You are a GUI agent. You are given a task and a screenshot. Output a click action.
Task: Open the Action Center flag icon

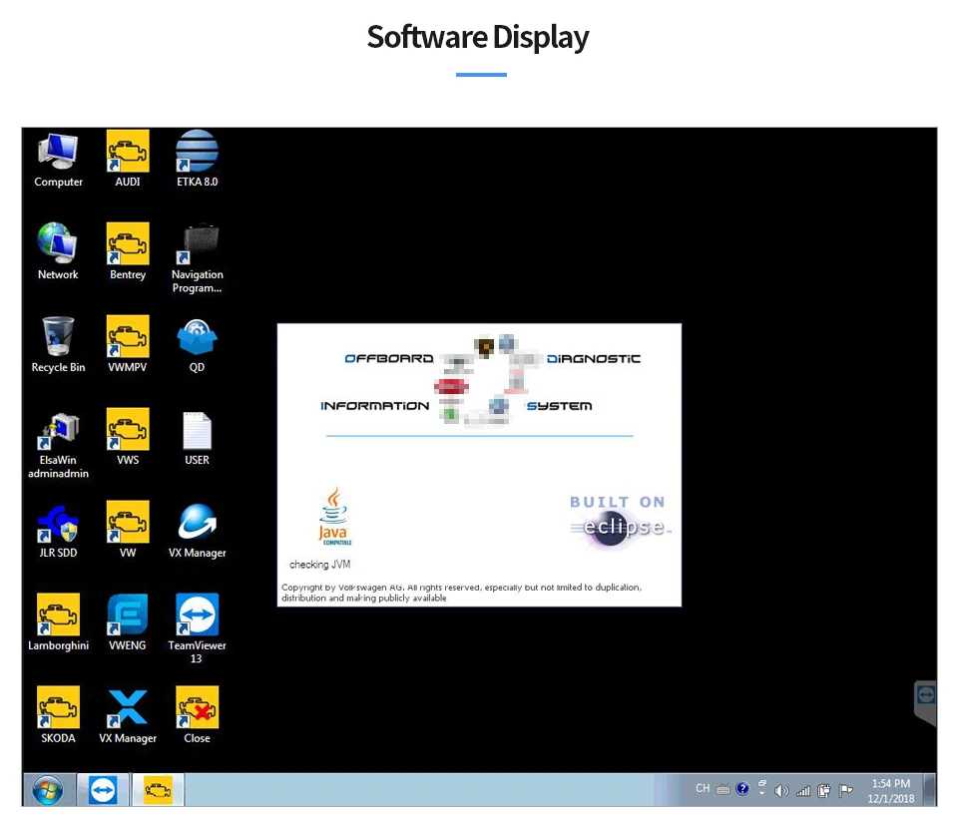(845, 791)
